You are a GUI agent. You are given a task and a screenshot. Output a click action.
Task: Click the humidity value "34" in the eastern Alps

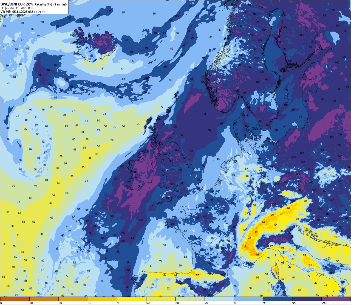click(306, 201)
